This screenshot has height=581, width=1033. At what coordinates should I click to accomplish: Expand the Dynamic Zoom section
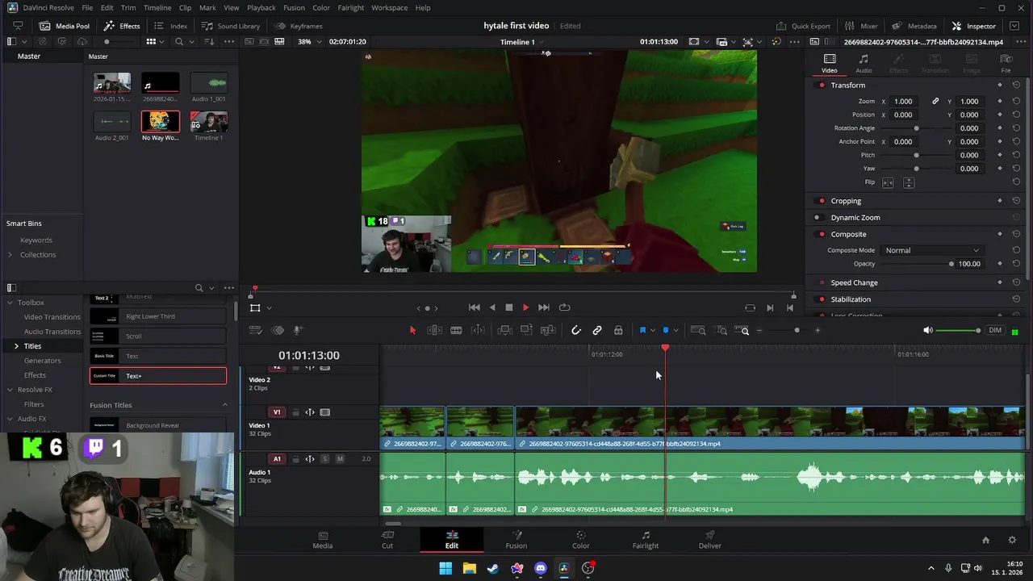coord(855,217)
